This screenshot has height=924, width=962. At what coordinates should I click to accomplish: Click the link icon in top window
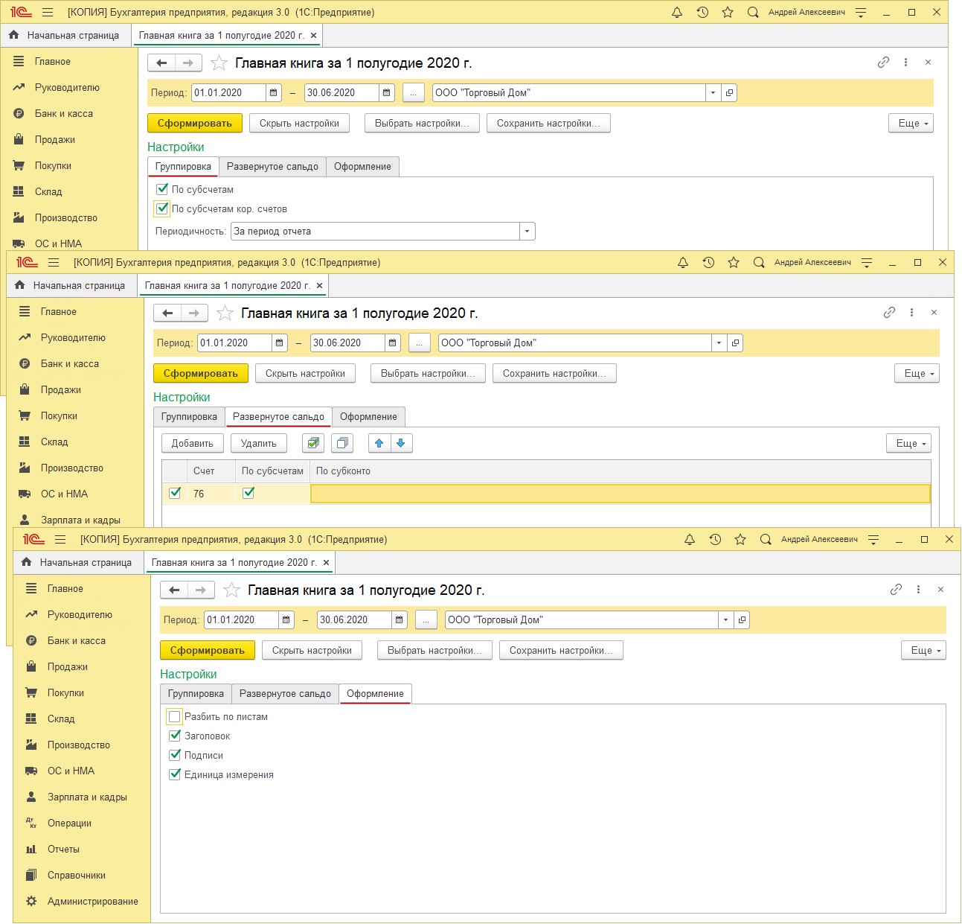point(883,63)
